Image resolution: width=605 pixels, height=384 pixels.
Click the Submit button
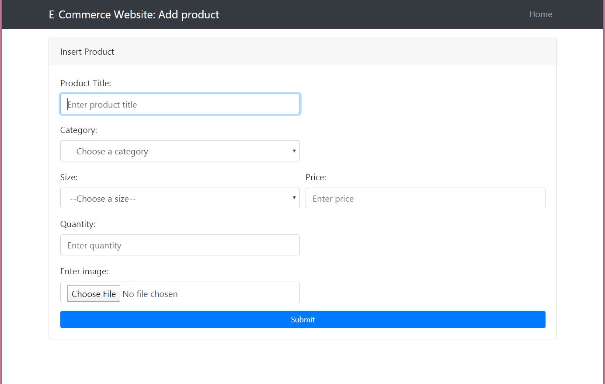302,319
